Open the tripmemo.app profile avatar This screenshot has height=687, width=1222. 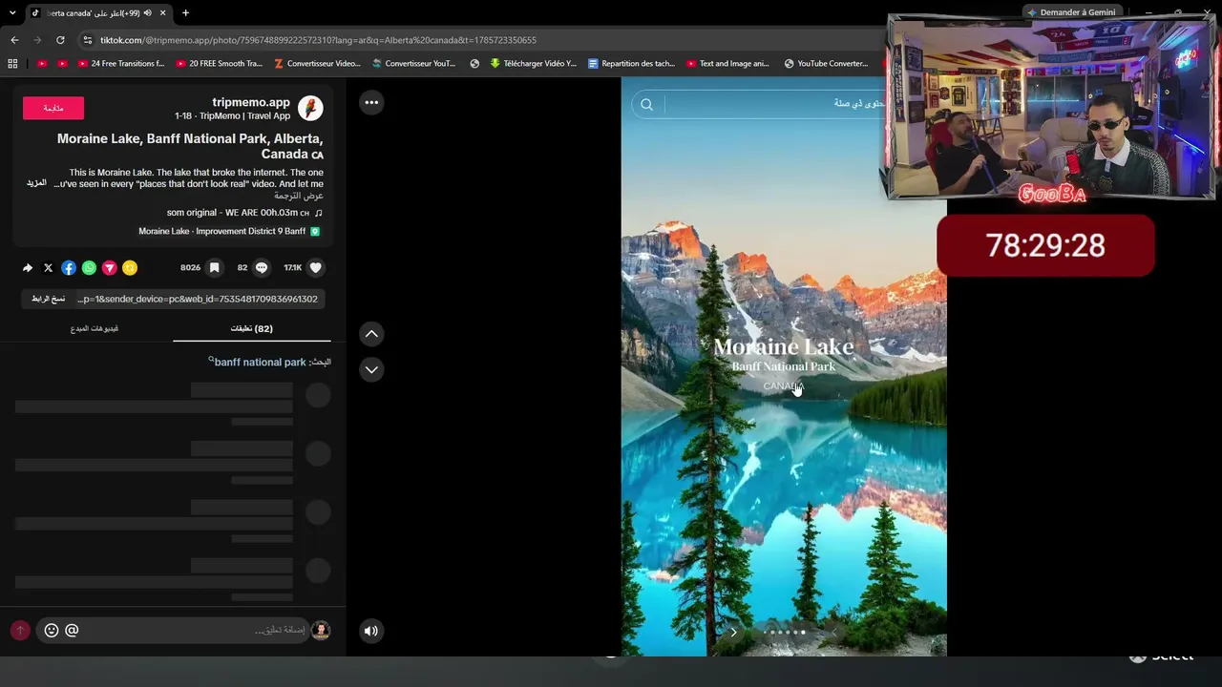point(310,108)
